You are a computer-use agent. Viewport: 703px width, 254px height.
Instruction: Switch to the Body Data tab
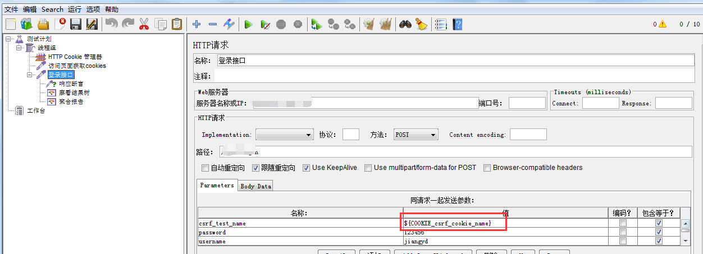point(256,186)
